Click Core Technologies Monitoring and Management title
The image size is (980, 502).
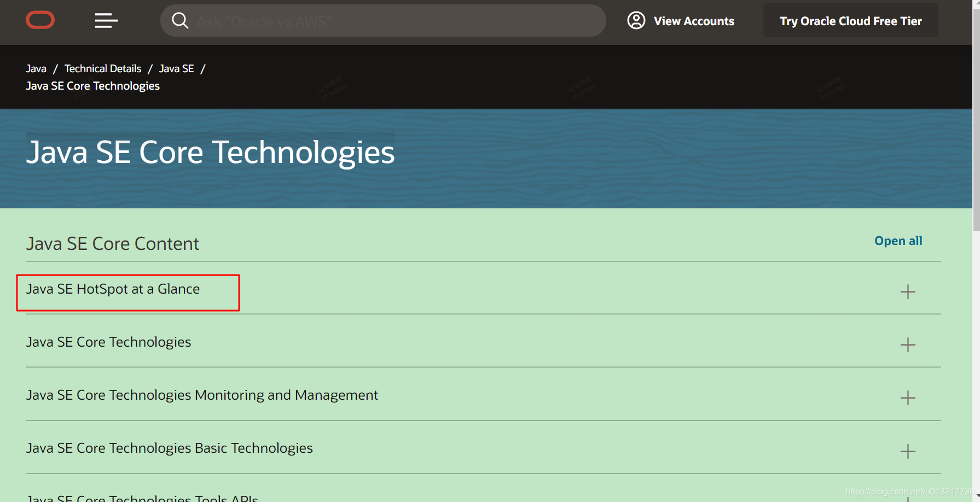pyautogui.click(x=202, y=395)
